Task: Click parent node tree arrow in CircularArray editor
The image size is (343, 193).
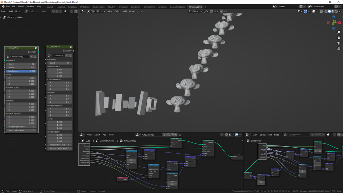Action: [x=222, y=135]
